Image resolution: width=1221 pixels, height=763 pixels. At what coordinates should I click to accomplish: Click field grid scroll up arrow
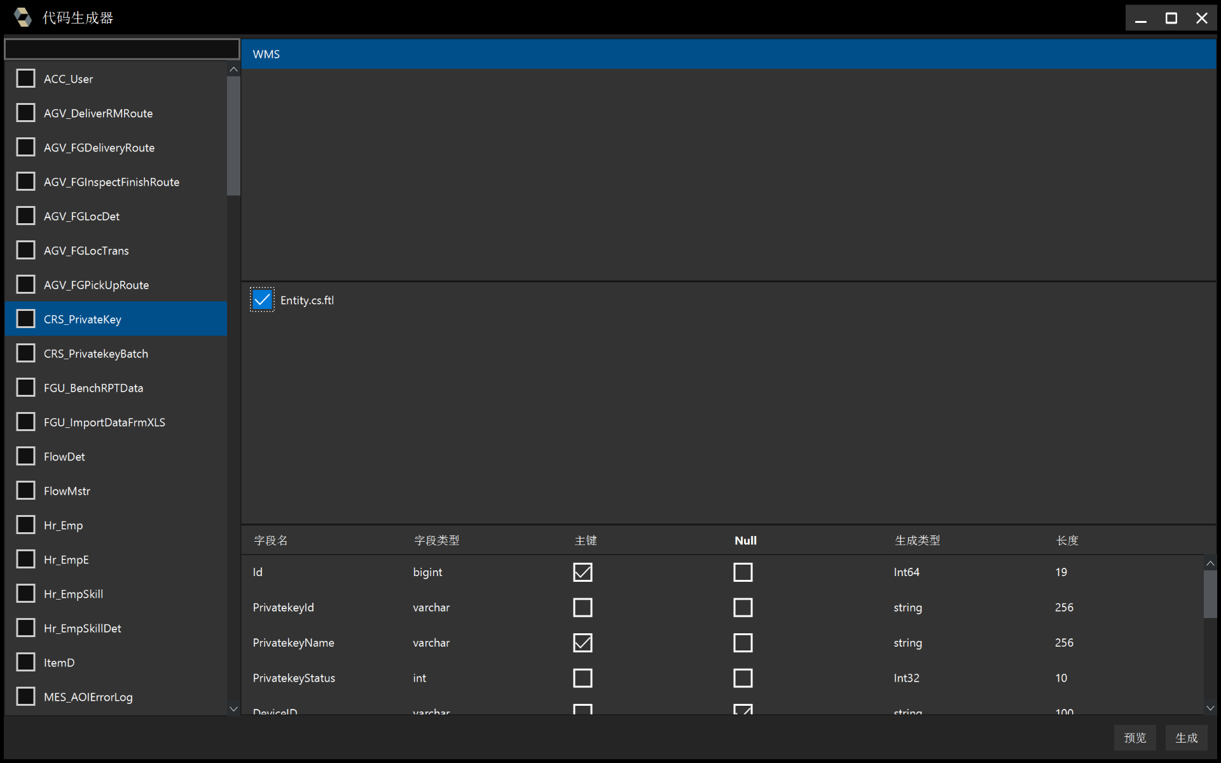pos(1210,563)
